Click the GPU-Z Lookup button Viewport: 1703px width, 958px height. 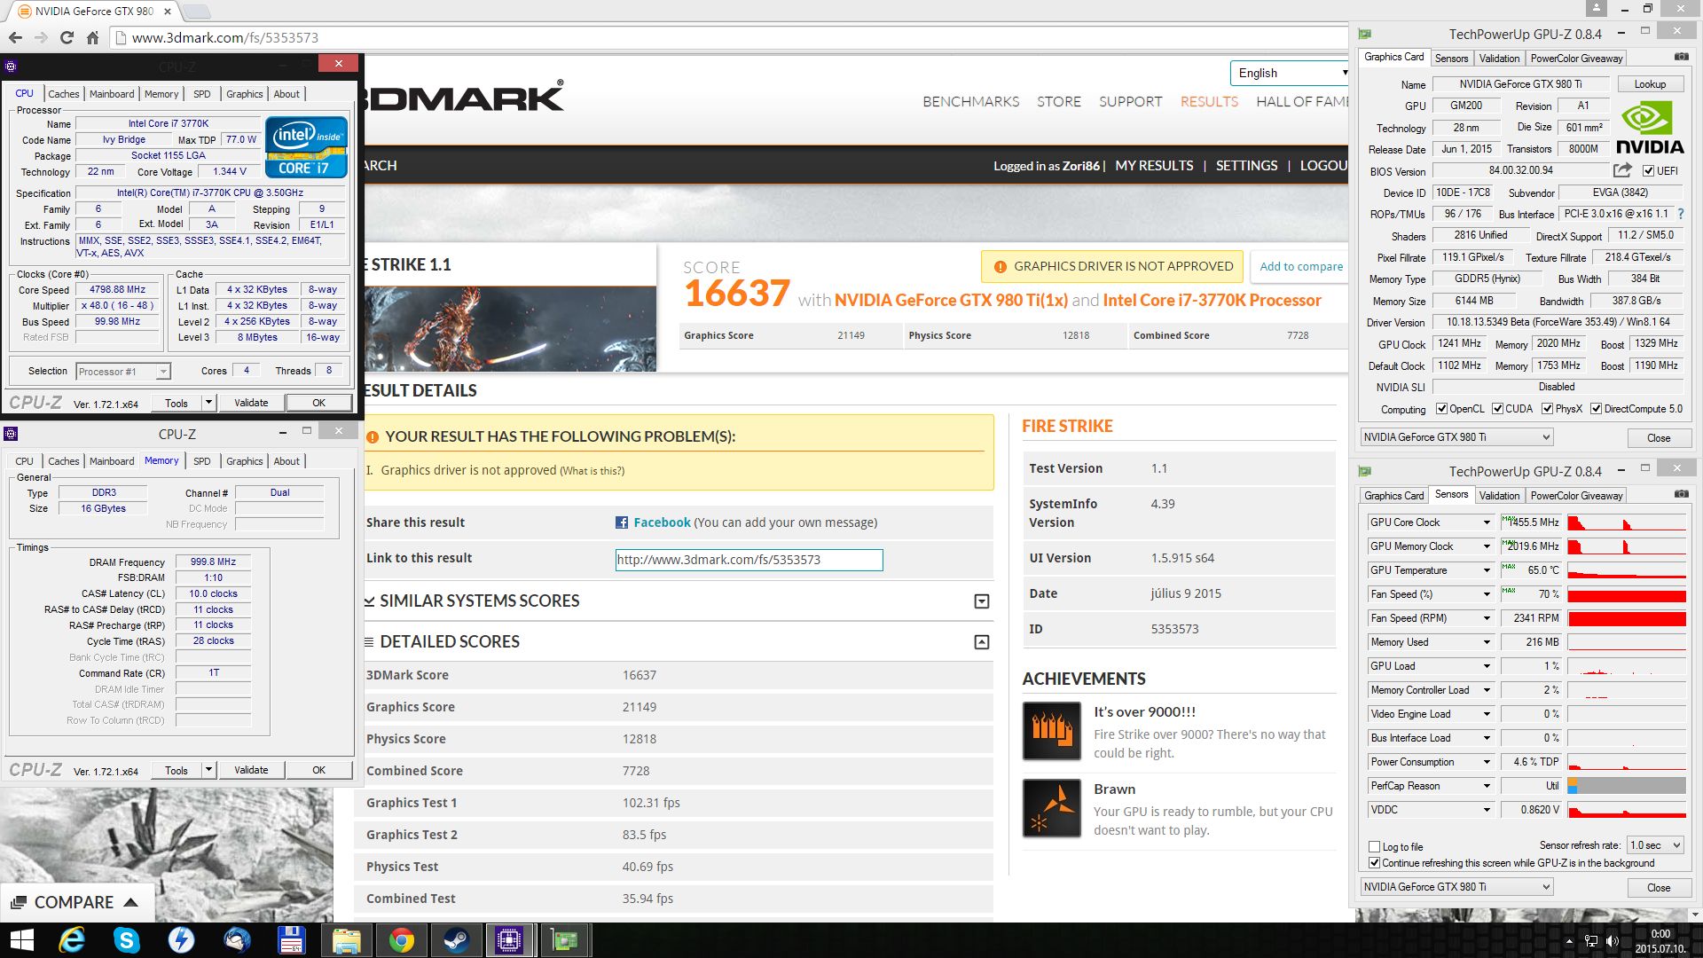click(x=1650, y=84)
